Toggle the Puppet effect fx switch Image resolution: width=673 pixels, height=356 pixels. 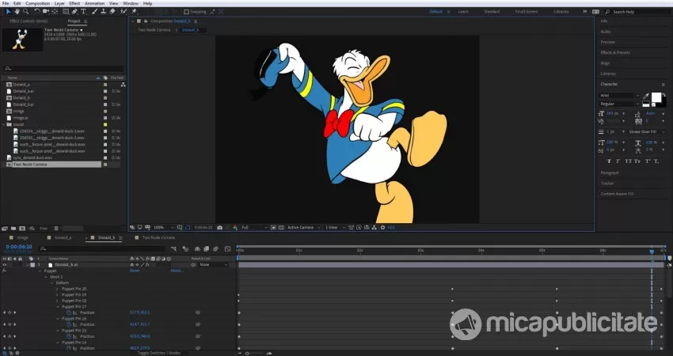[x=4, y=271]
